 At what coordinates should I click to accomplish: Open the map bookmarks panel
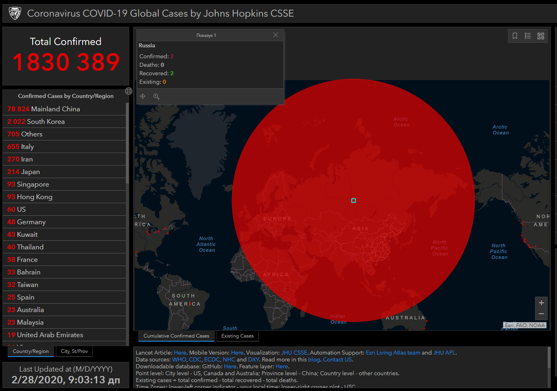515,36
